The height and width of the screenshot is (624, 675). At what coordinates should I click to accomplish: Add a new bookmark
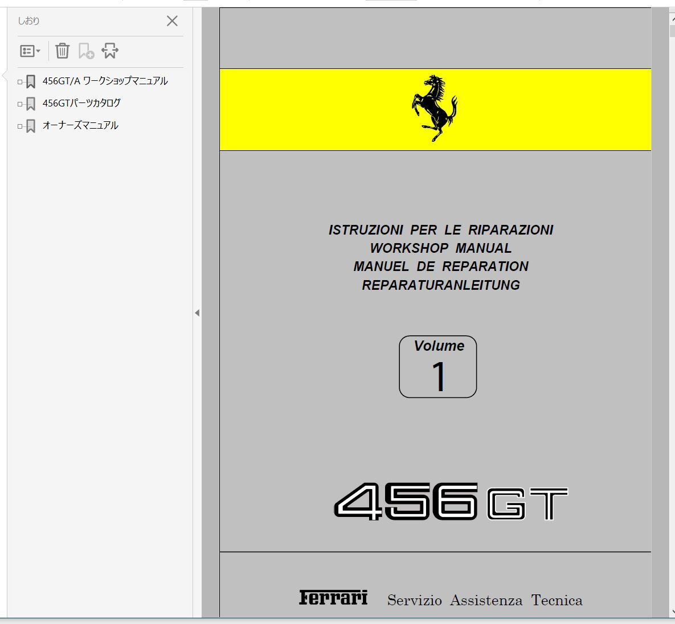[86, 51]
